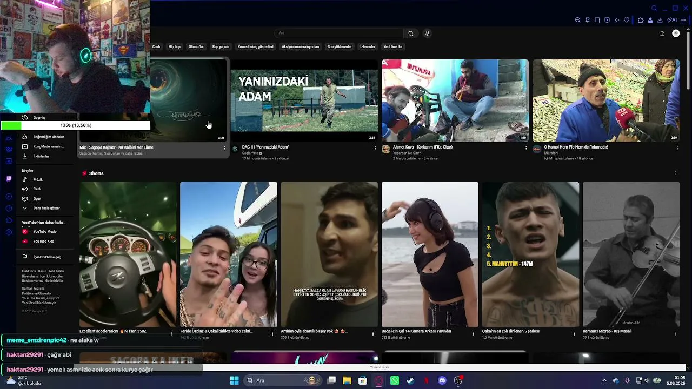Open File Explorer from the taskbar
692x389 pixels.
347,380
